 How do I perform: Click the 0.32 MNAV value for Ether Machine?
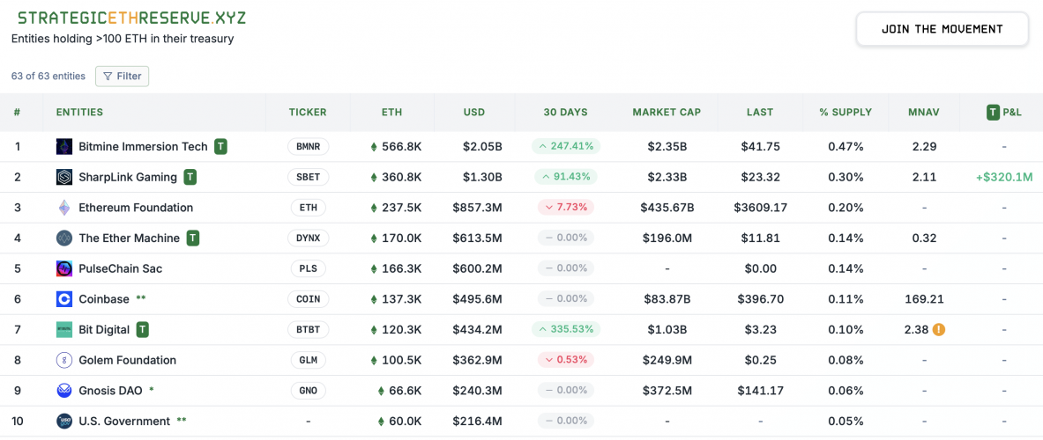924,238
